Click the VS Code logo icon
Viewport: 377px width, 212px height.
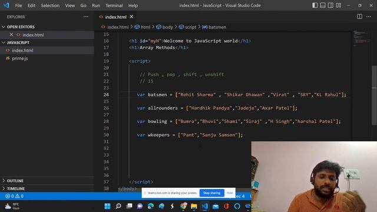[6, 5]
